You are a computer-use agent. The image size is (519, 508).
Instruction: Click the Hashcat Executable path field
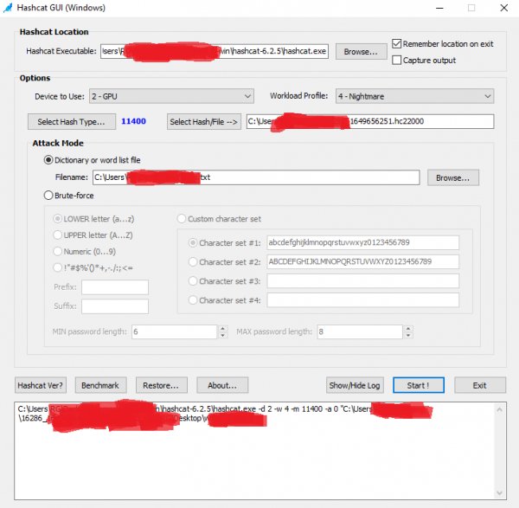215,51
